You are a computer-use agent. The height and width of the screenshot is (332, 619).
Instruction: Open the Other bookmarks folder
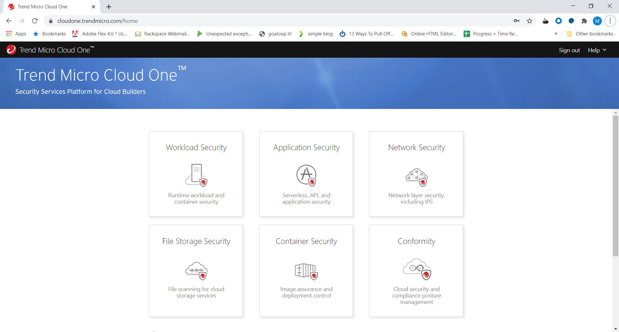click(x=590, y=34)
